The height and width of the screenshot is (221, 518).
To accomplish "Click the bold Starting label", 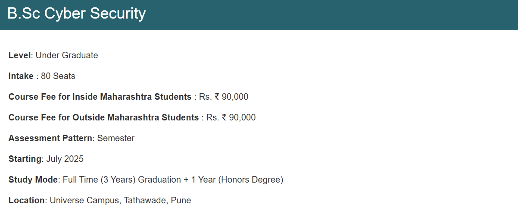I will [x=25, y=159].
